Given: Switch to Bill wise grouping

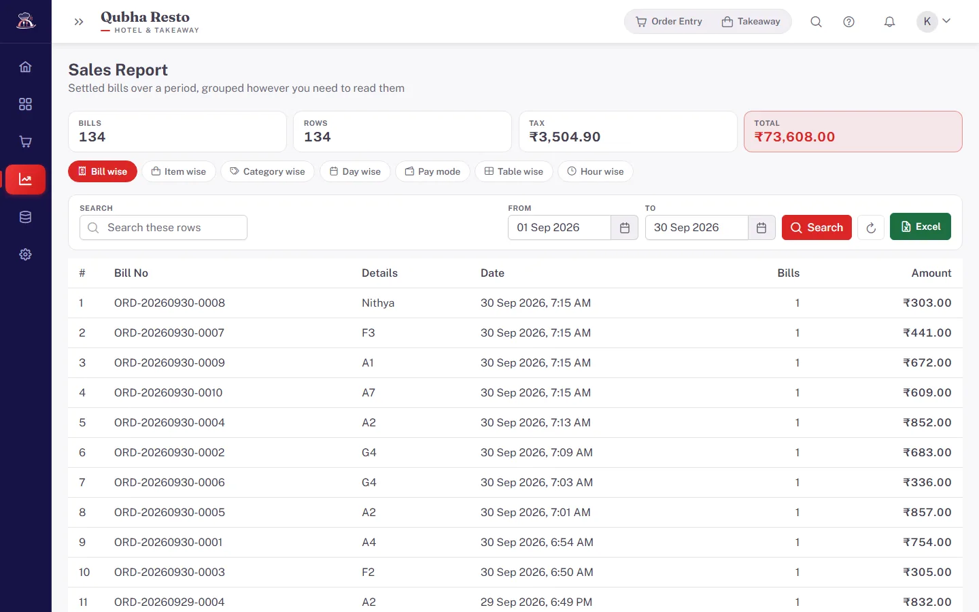Looking at the screenshot, I should click(103, 171).
